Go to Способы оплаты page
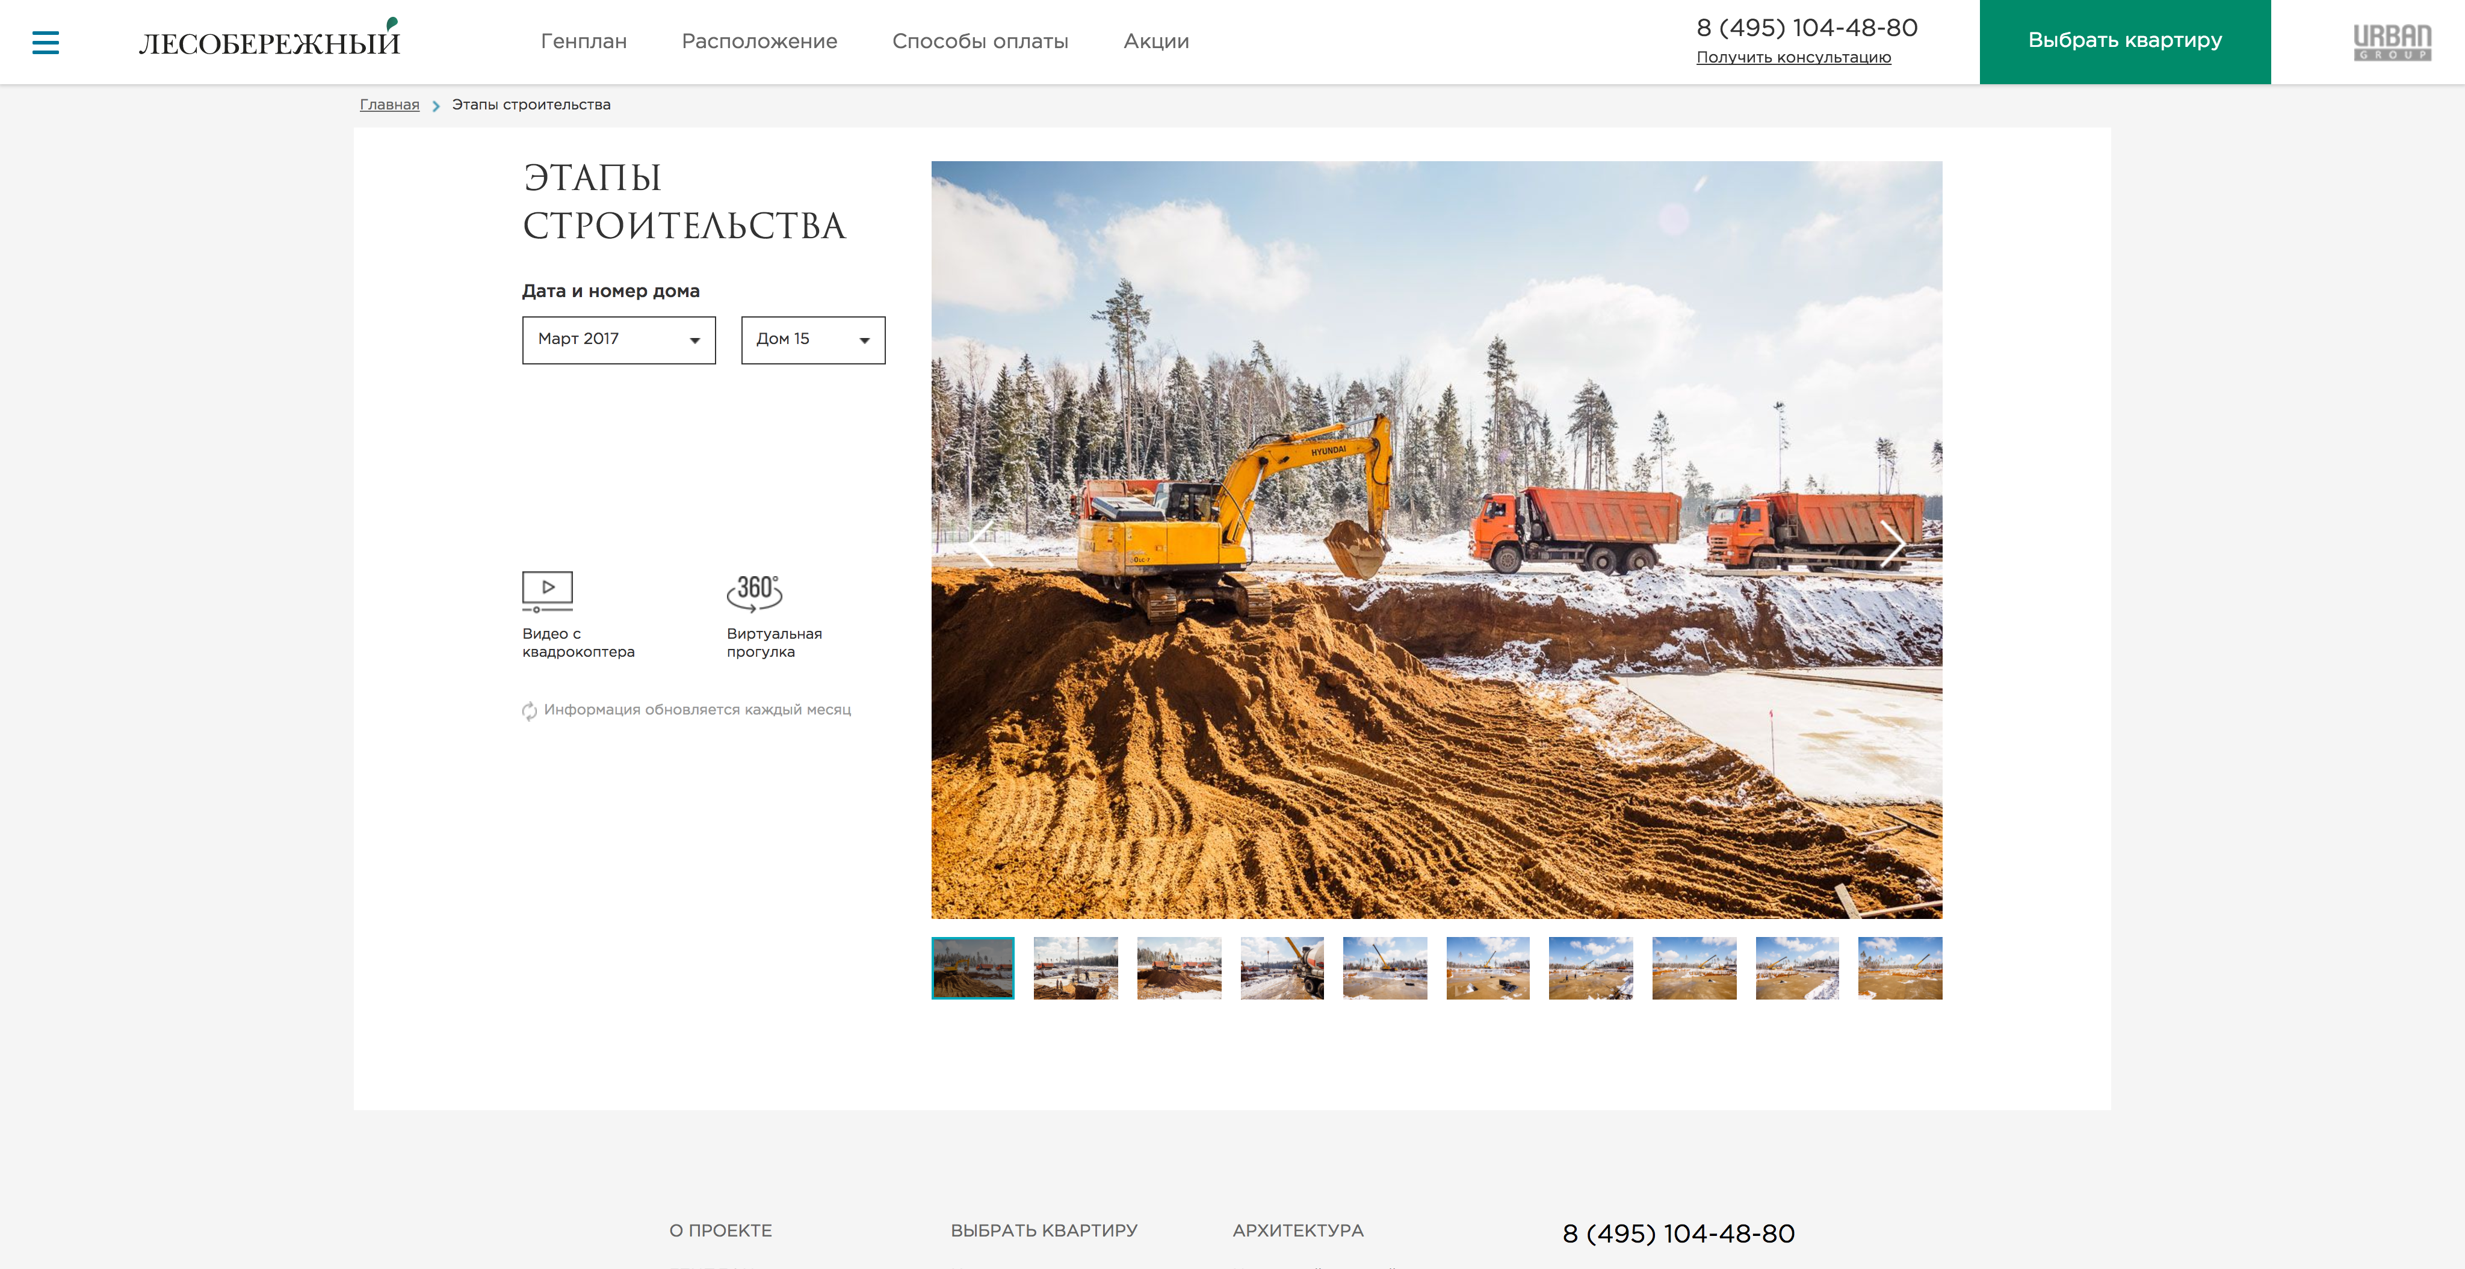The image size is (2465, 1269). tap(980, 41)
